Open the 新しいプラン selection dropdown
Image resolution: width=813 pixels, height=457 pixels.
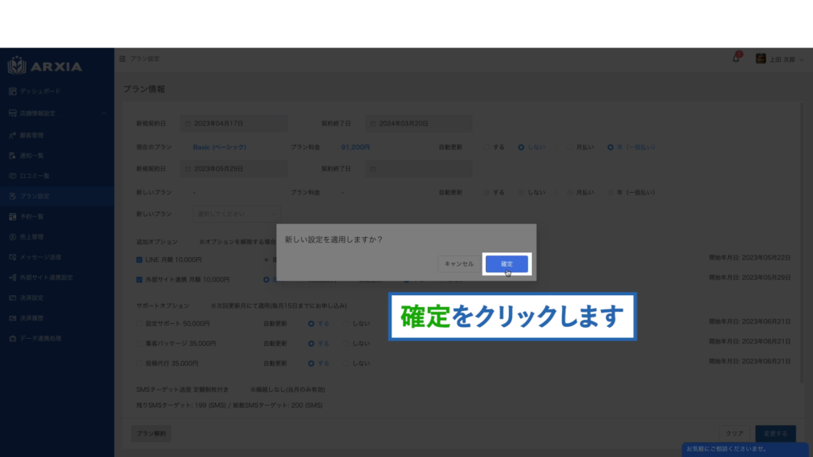(x=237, y=213)
